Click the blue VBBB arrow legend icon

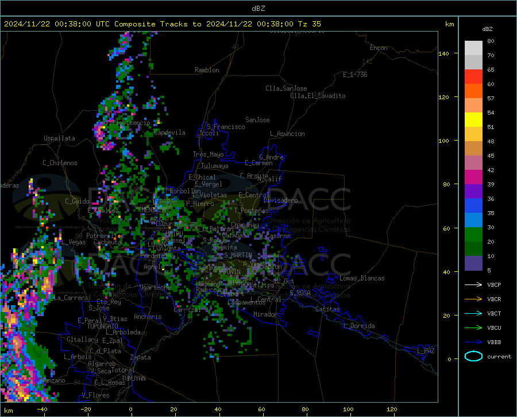pyautogui.click(x=473, y=342)
